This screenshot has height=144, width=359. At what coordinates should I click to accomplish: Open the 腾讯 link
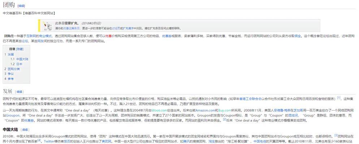point(186,141)
